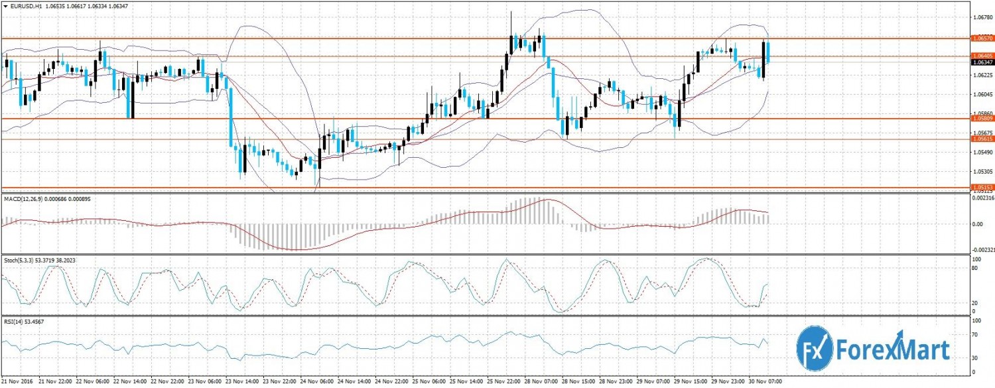Click the last light-blue candlestick on the chart
The width and height of the screenshot is (995, 388).
click(768, 52)
